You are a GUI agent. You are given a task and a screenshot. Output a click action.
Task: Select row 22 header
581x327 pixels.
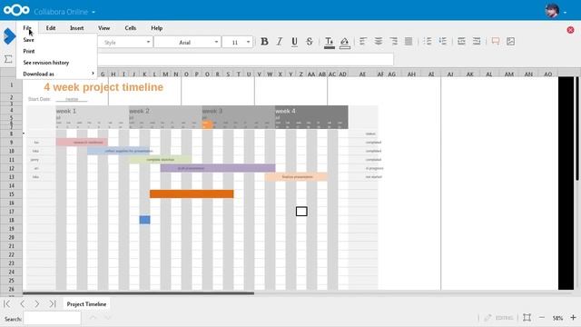point(12,254)
